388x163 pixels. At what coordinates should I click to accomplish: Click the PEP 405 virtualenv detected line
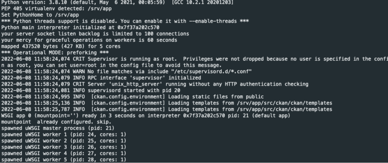[x=56, y=9]
